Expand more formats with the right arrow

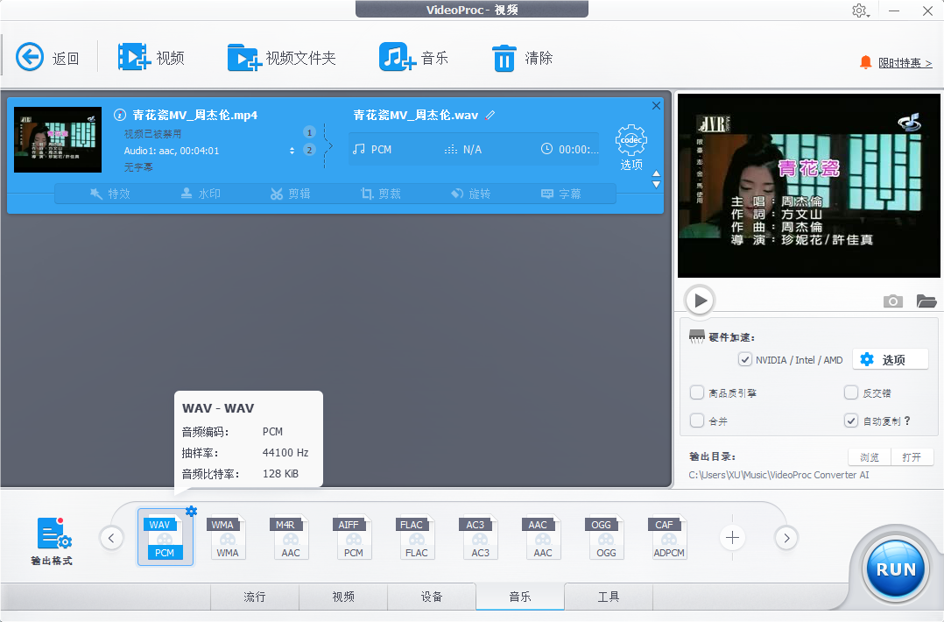coord(785,537)
